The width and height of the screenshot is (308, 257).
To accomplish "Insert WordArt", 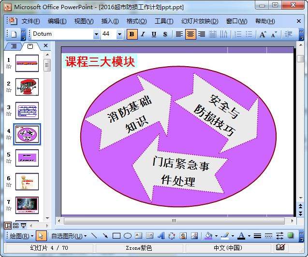I will [161, 236].
